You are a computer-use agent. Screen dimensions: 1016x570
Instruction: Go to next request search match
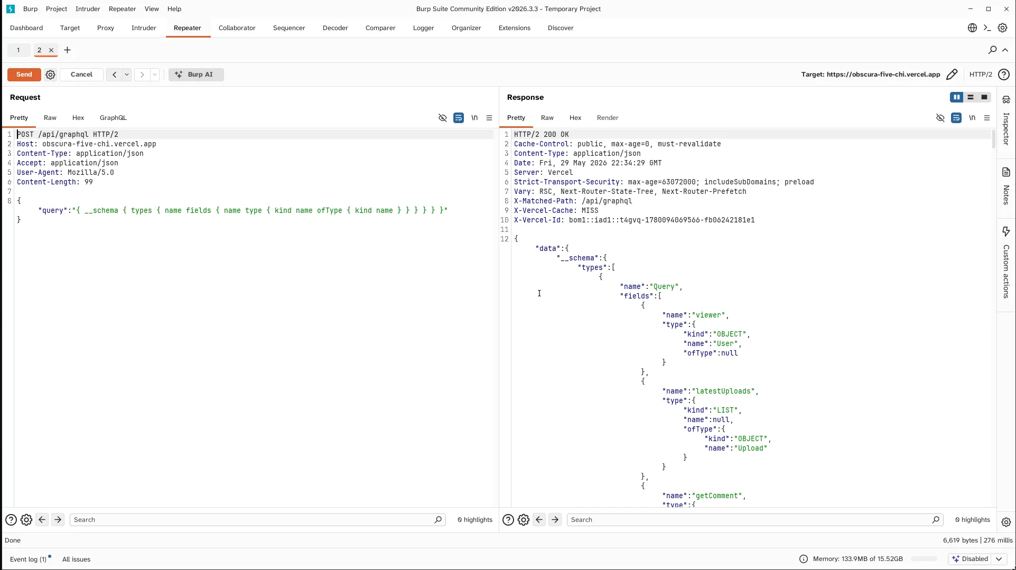58,520
